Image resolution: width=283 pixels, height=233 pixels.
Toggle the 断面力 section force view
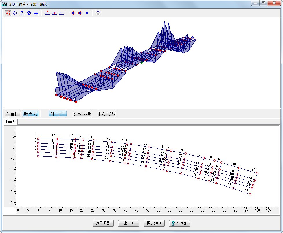click(x=30, y=114)
